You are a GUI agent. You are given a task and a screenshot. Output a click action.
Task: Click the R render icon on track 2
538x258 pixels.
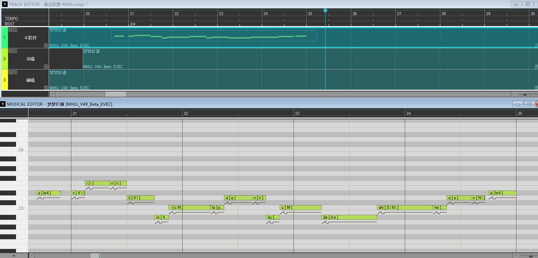click(x=46, y=66)
